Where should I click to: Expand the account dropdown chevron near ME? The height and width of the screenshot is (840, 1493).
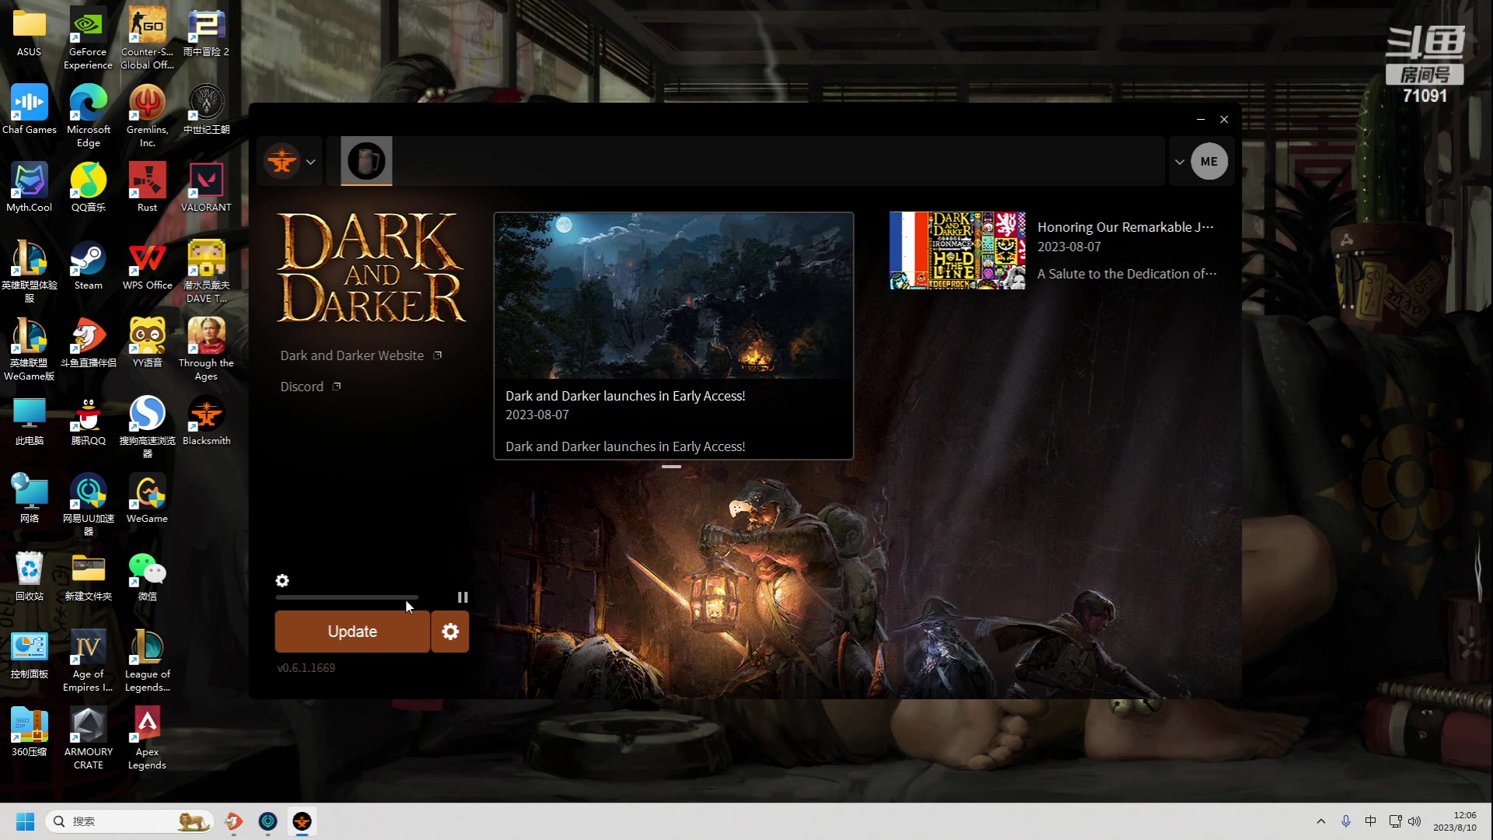click(1180, 162)
